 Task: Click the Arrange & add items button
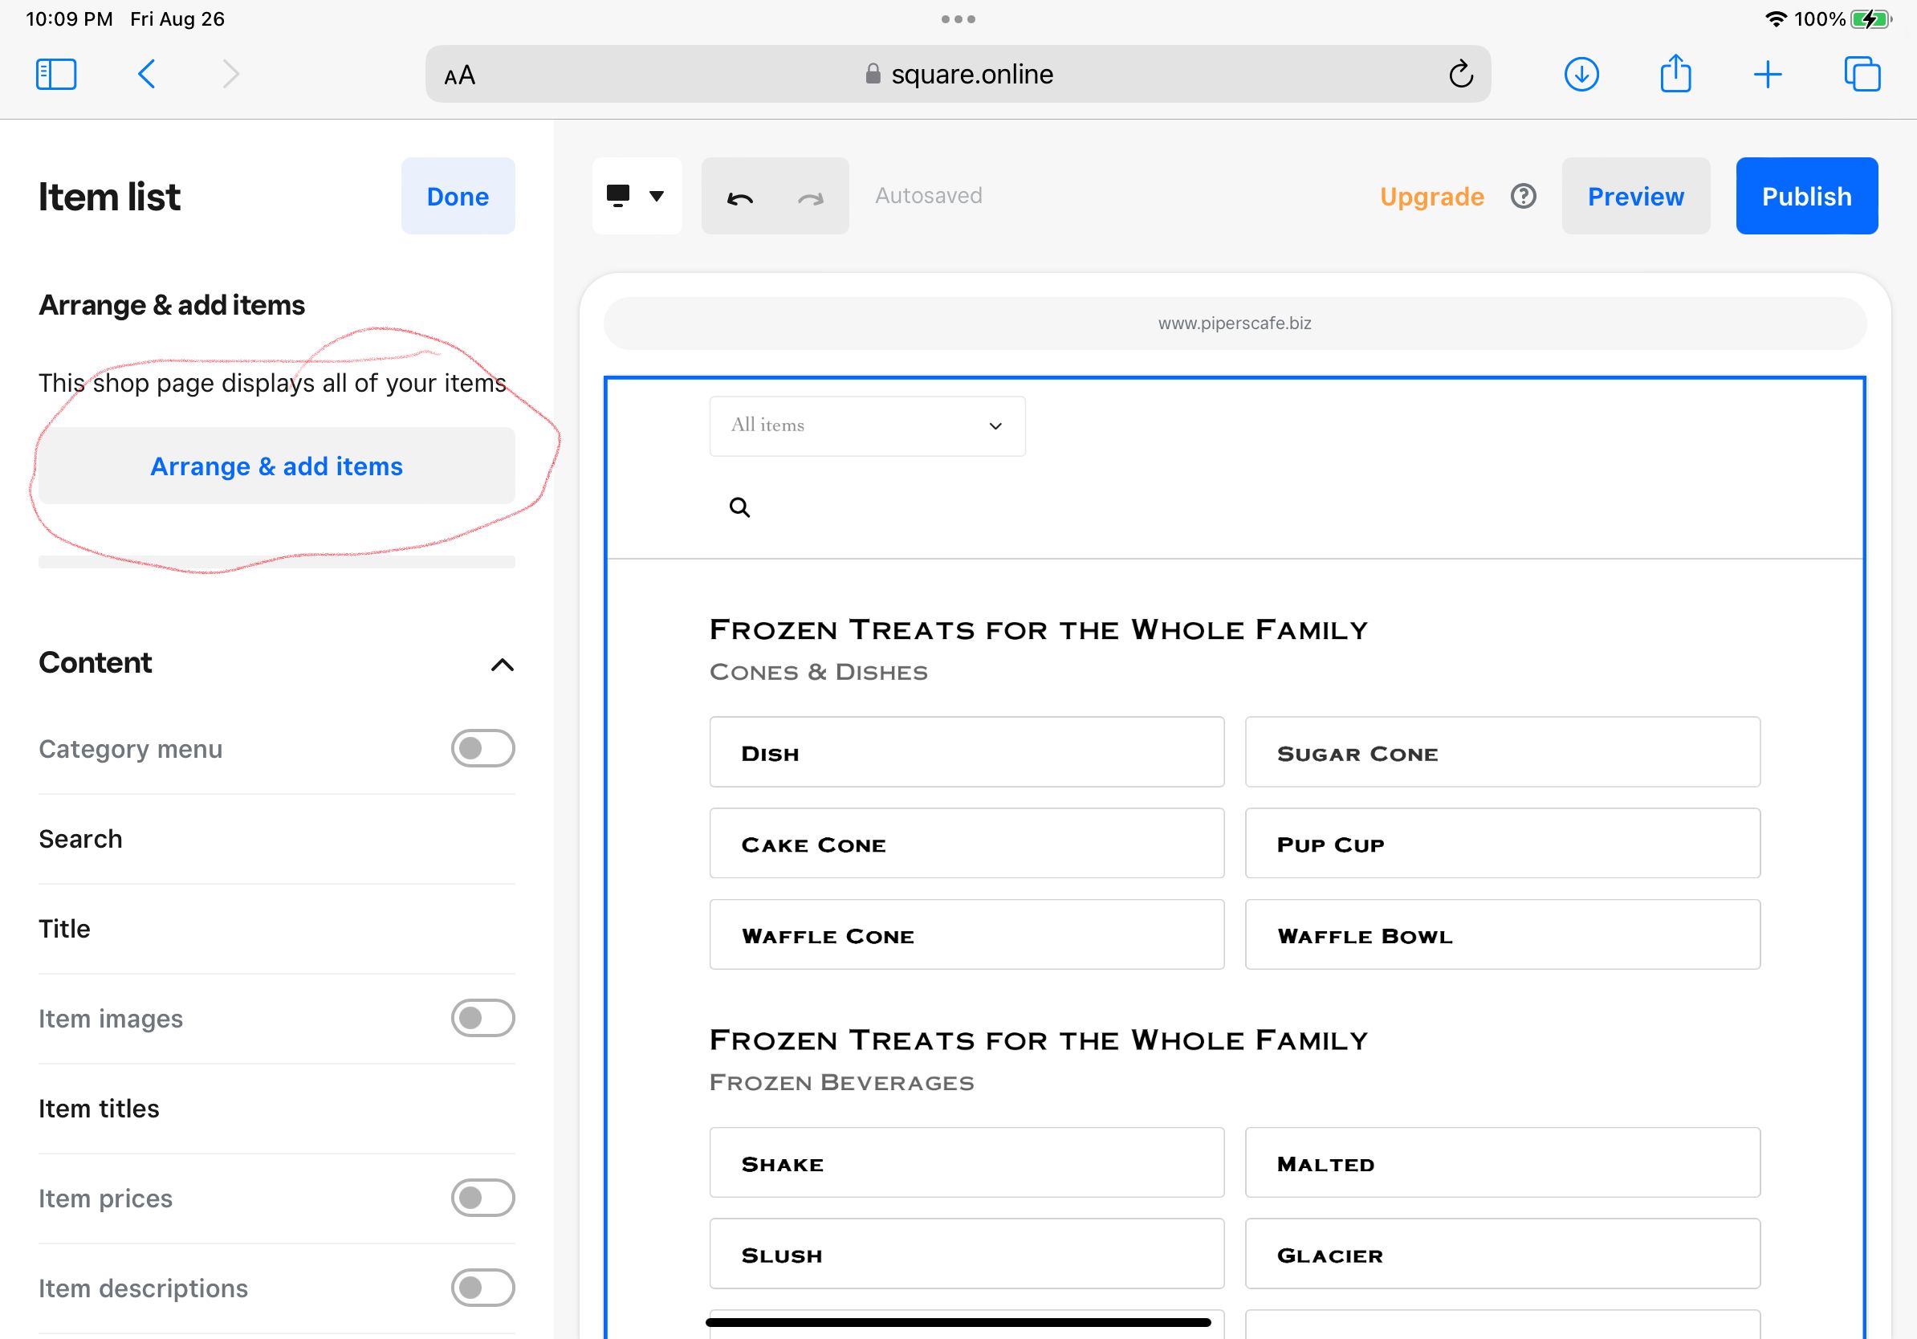coord(276,466)
